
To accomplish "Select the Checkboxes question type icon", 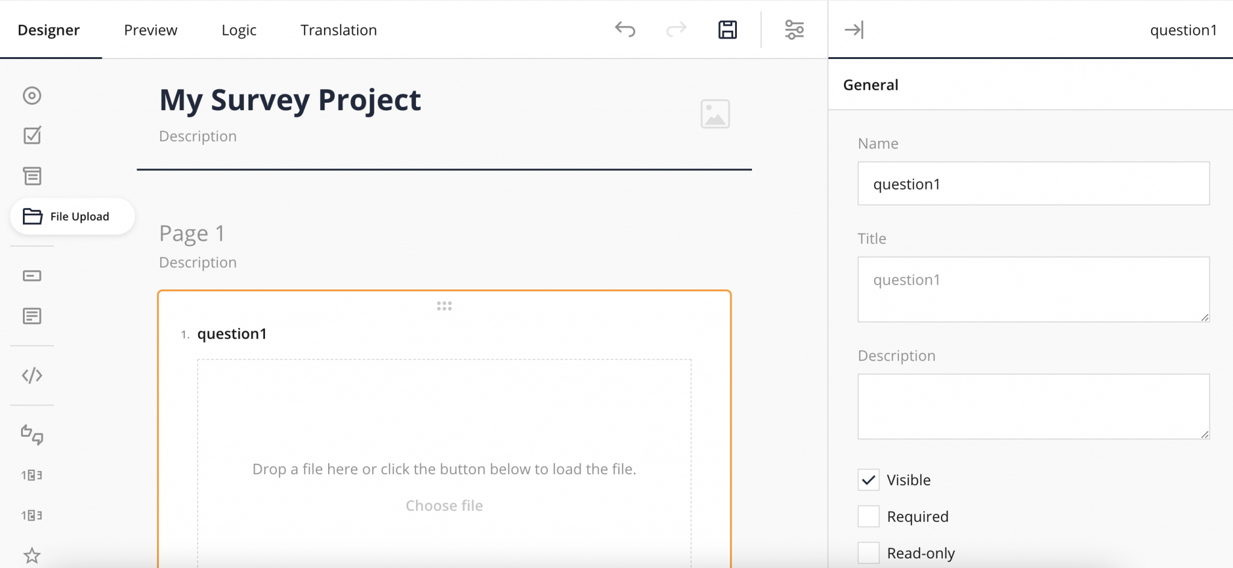I will [x=32, y=135].
